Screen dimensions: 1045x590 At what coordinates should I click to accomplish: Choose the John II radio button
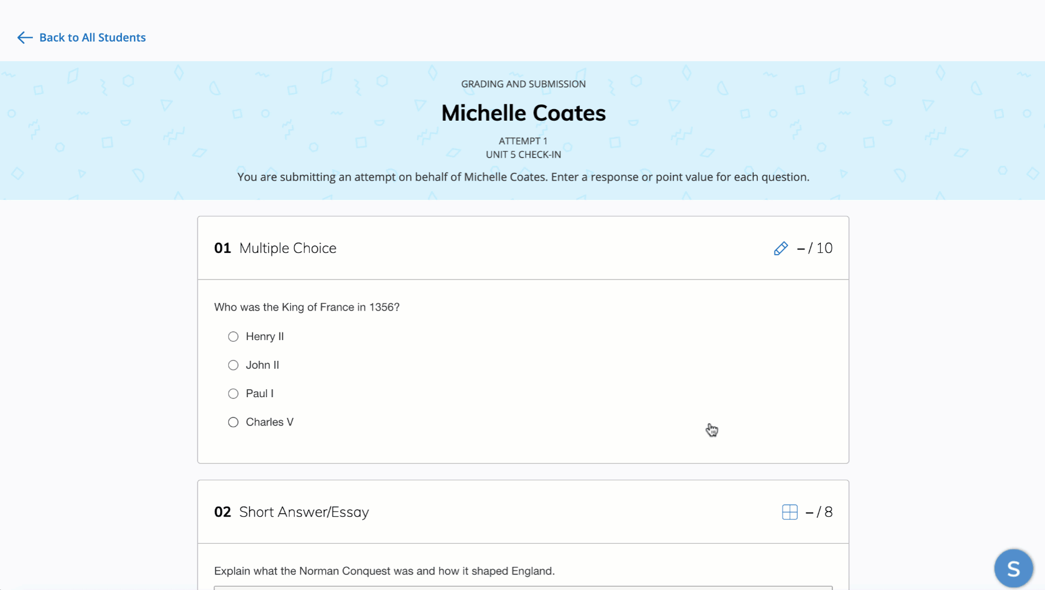coord(233,365)
